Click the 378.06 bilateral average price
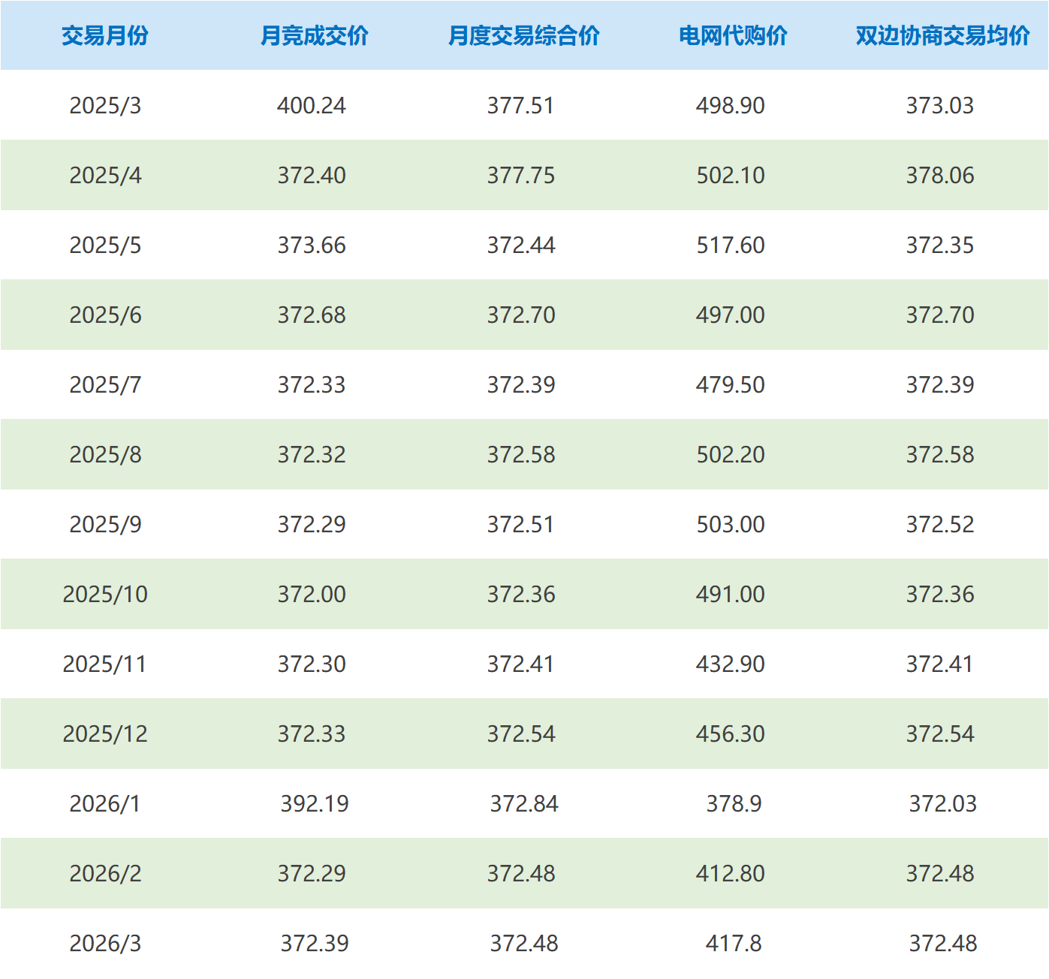The height and width of the screenshot is (979, 1049). [940, 175]
